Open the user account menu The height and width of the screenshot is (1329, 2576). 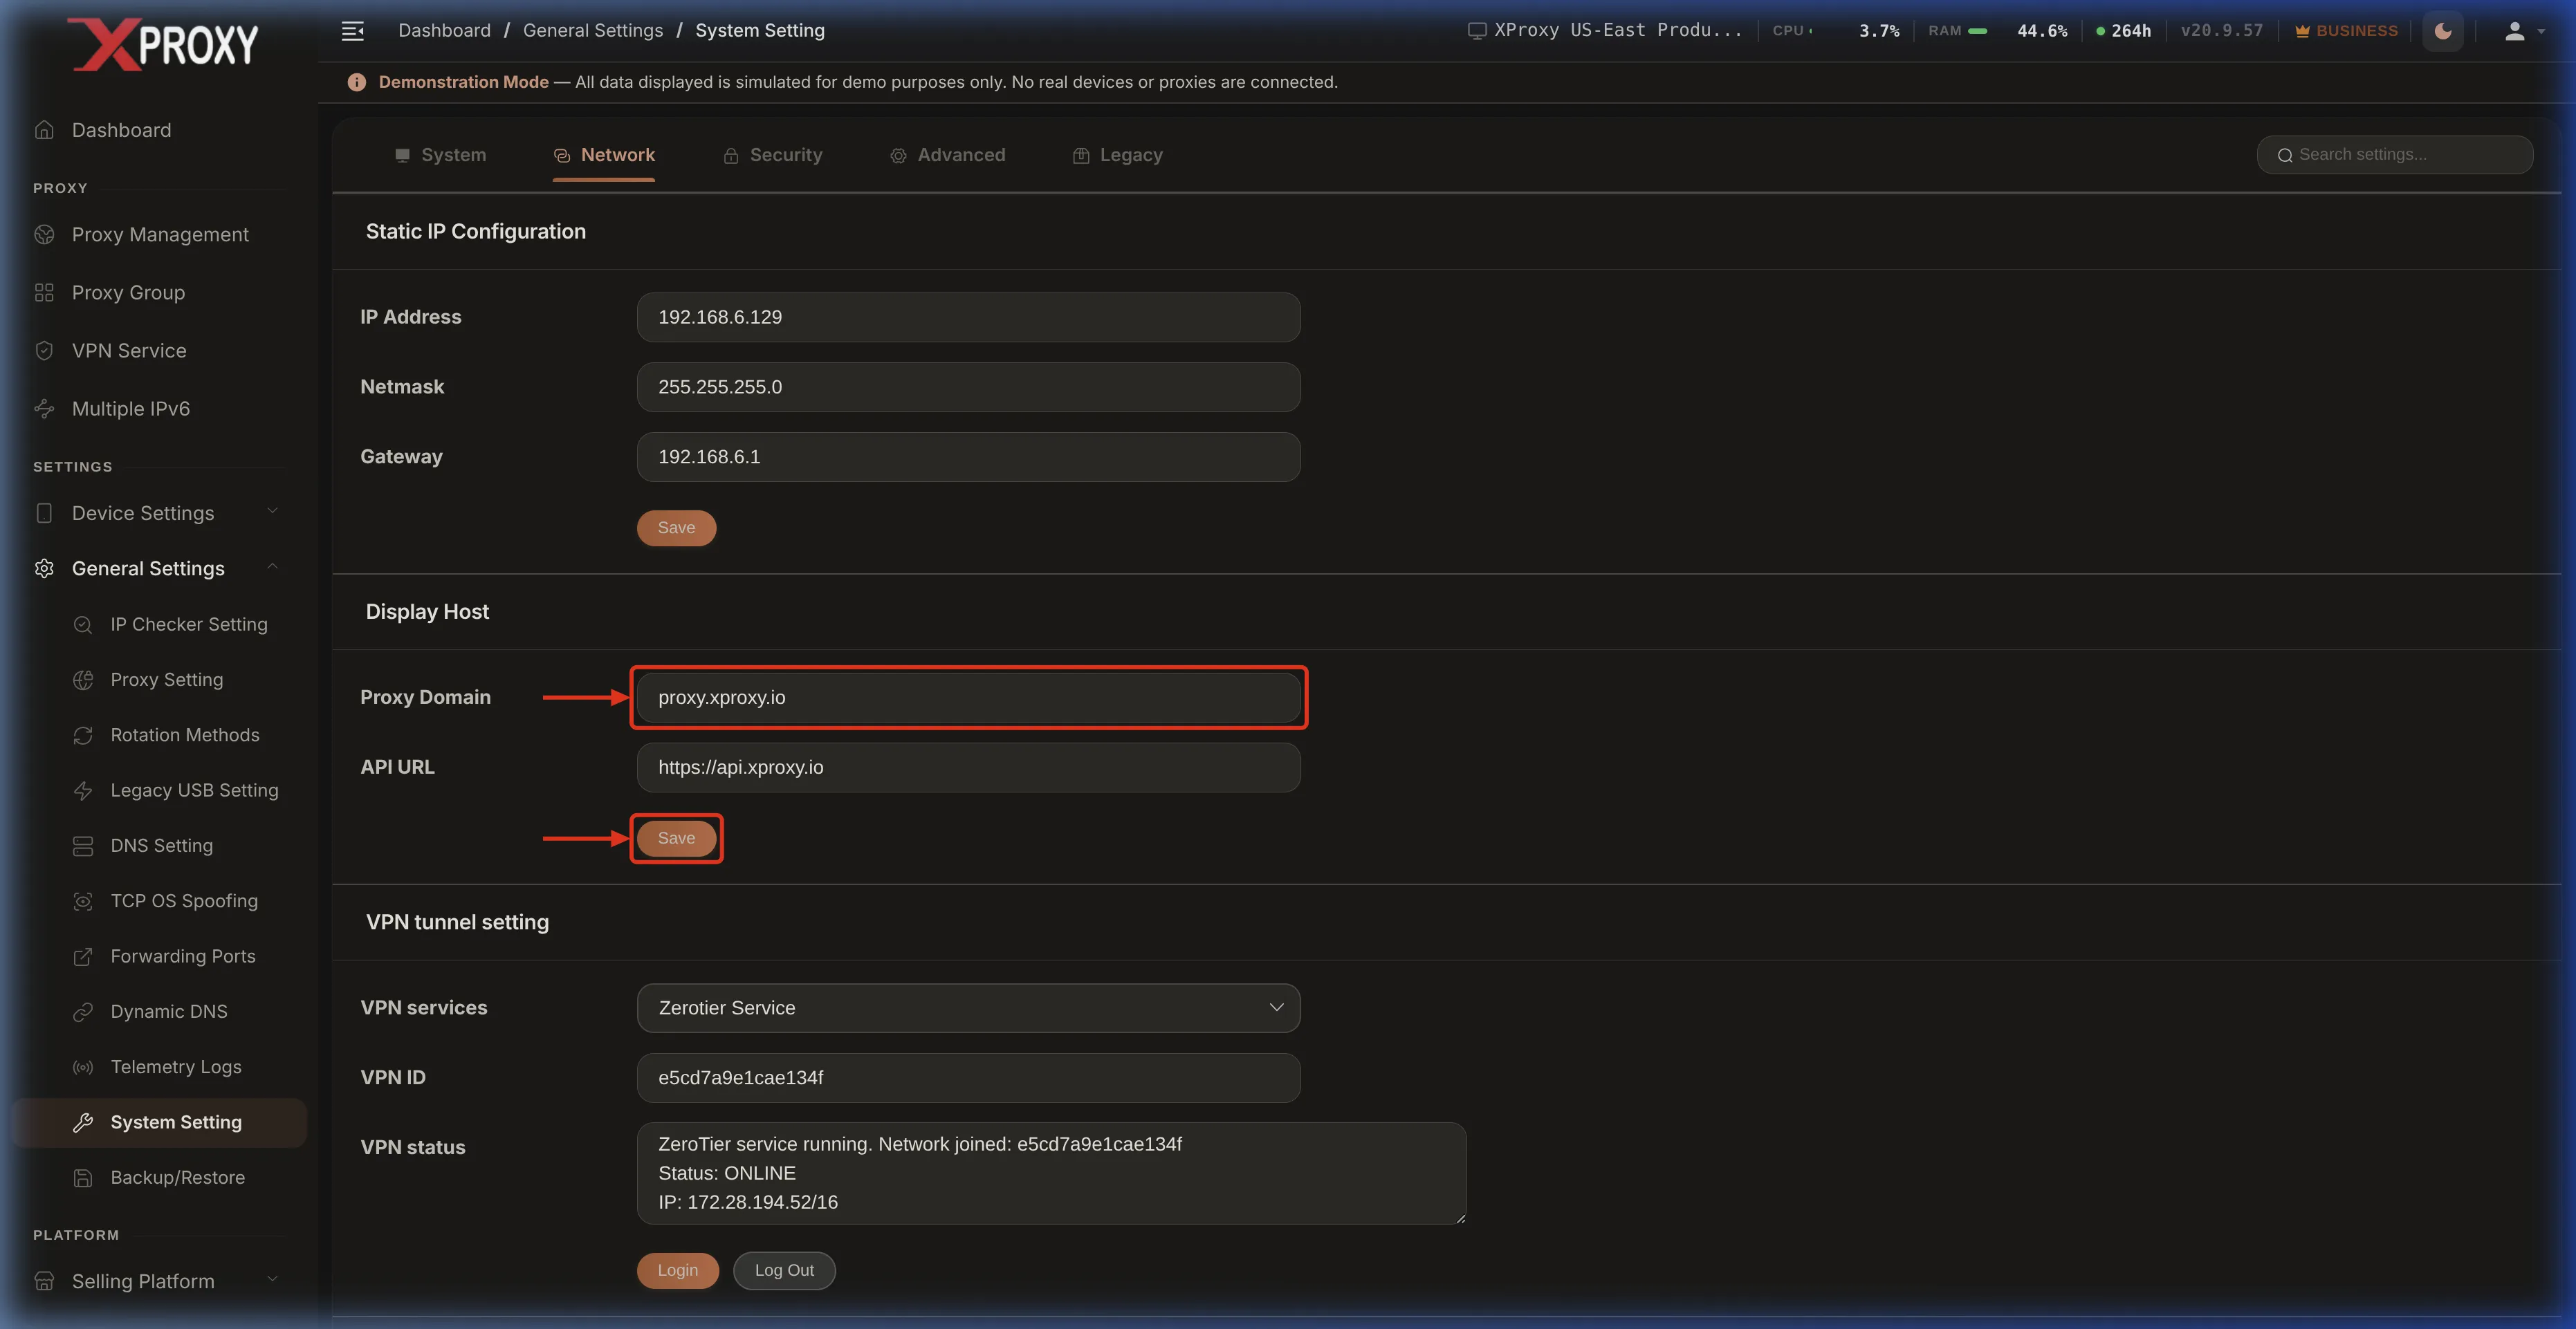(2524, 31)
